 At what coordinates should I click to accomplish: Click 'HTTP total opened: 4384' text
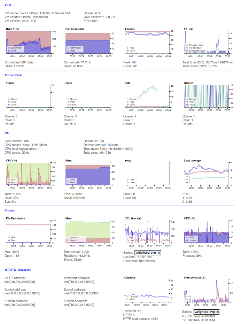(140, 319)
